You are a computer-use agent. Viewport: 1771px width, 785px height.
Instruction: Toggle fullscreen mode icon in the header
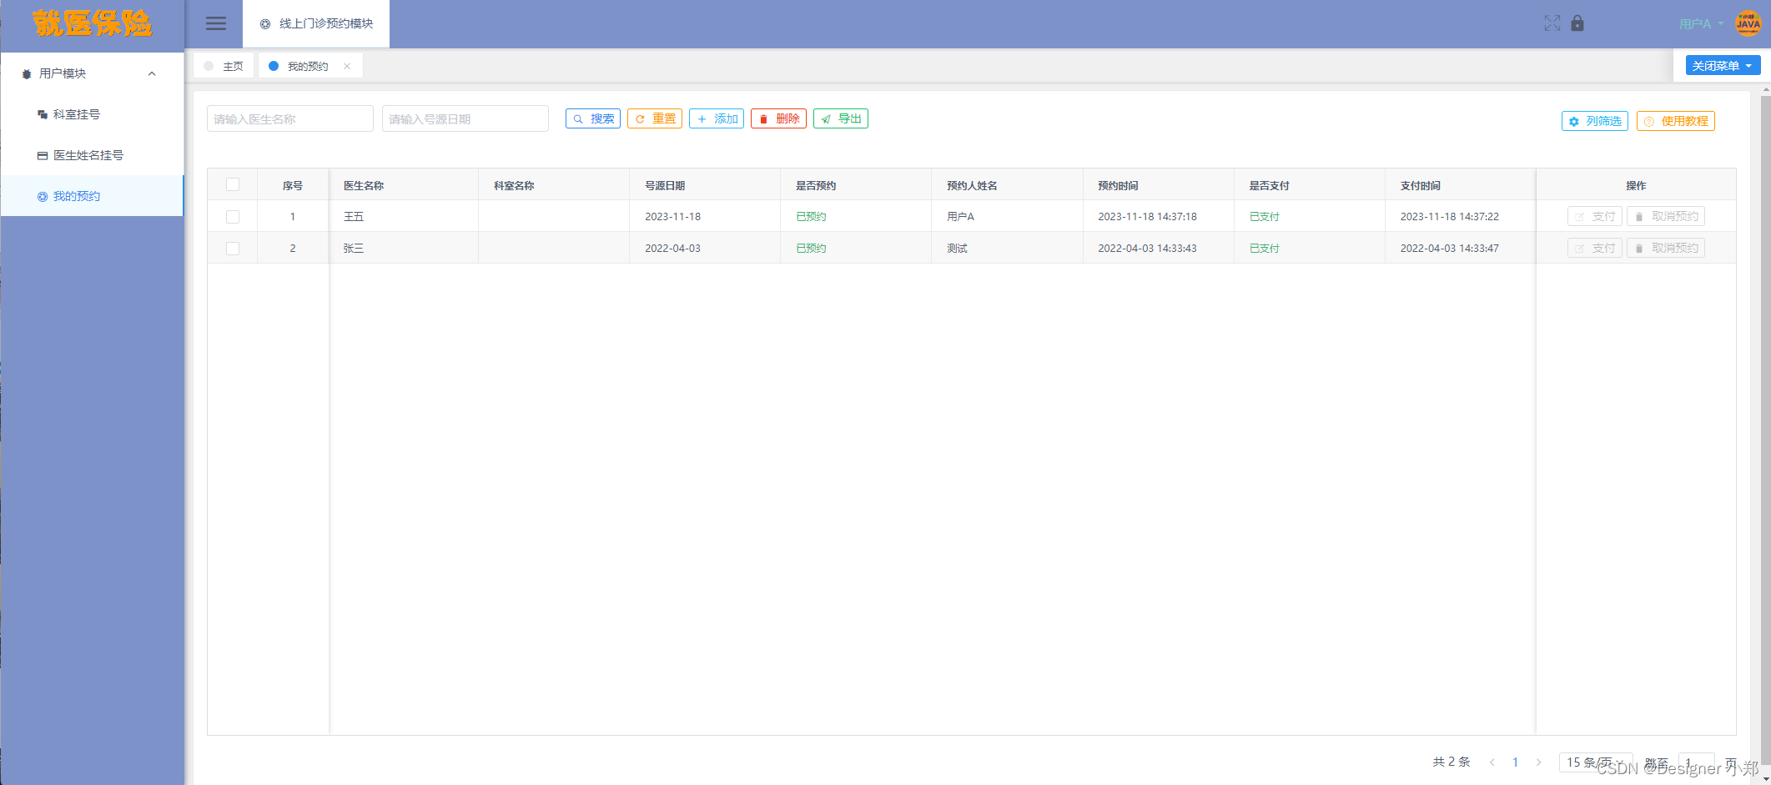(1552, 23)
